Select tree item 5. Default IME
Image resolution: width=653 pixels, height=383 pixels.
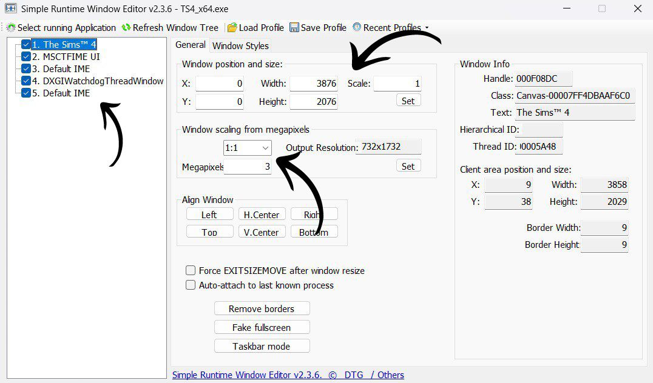(x=61, y=93)
